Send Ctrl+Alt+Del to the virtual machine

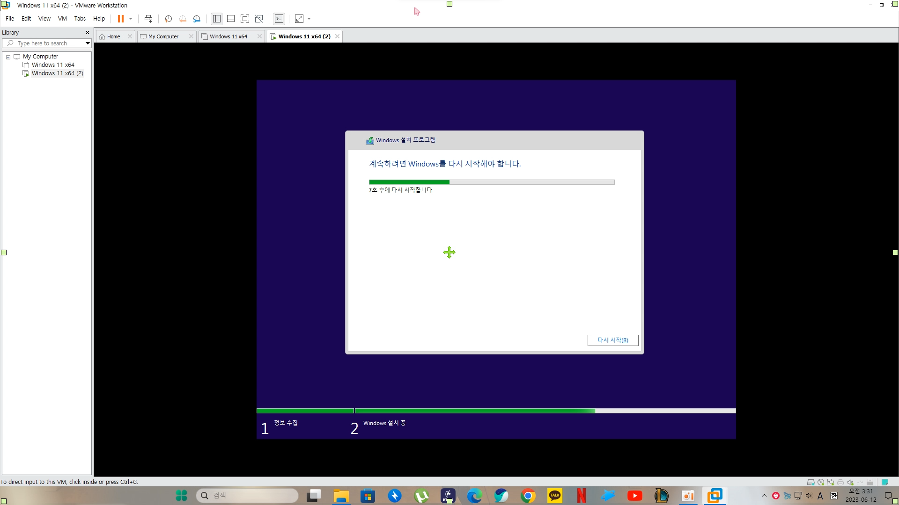[x=148, y=19]
